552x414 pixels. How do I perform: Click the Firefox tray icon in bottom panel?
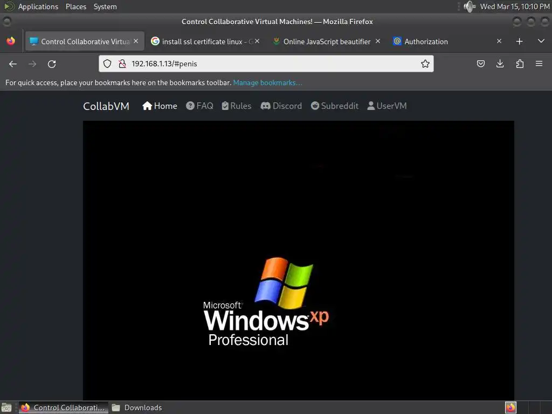pyautogui.click(x=510, y=408)
